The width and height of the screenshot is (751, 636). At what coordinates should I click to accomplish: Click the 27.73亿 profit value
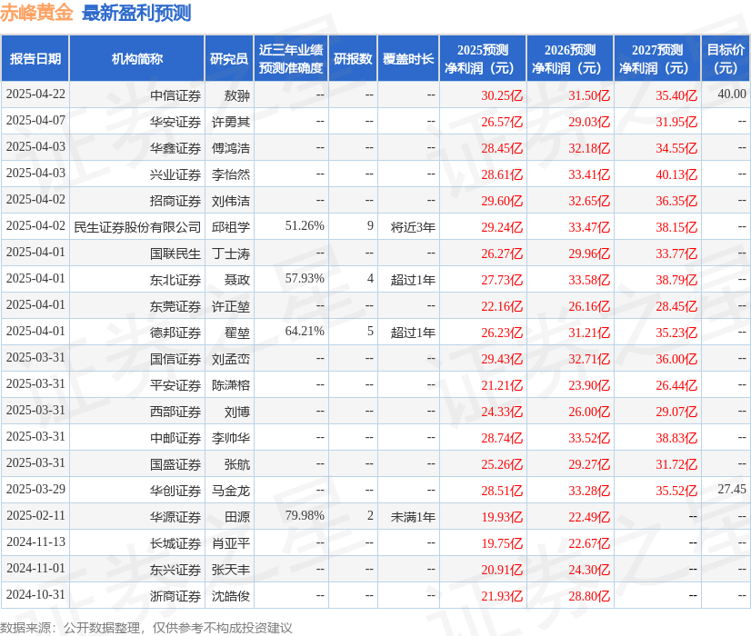(502, 280)
